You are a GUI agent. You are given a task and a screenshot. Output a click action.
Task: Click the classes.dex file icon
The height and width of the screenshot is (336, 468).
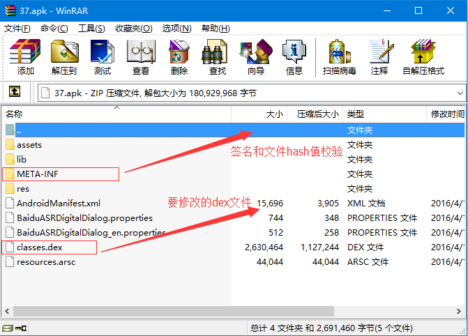[10, 247]
